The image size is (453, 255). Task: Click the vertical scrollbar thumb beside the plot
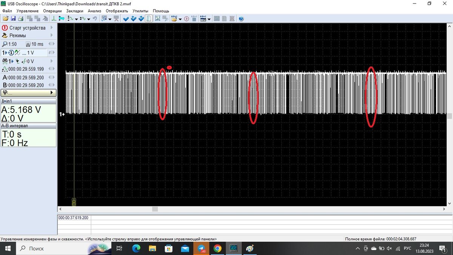coord(450,116)
